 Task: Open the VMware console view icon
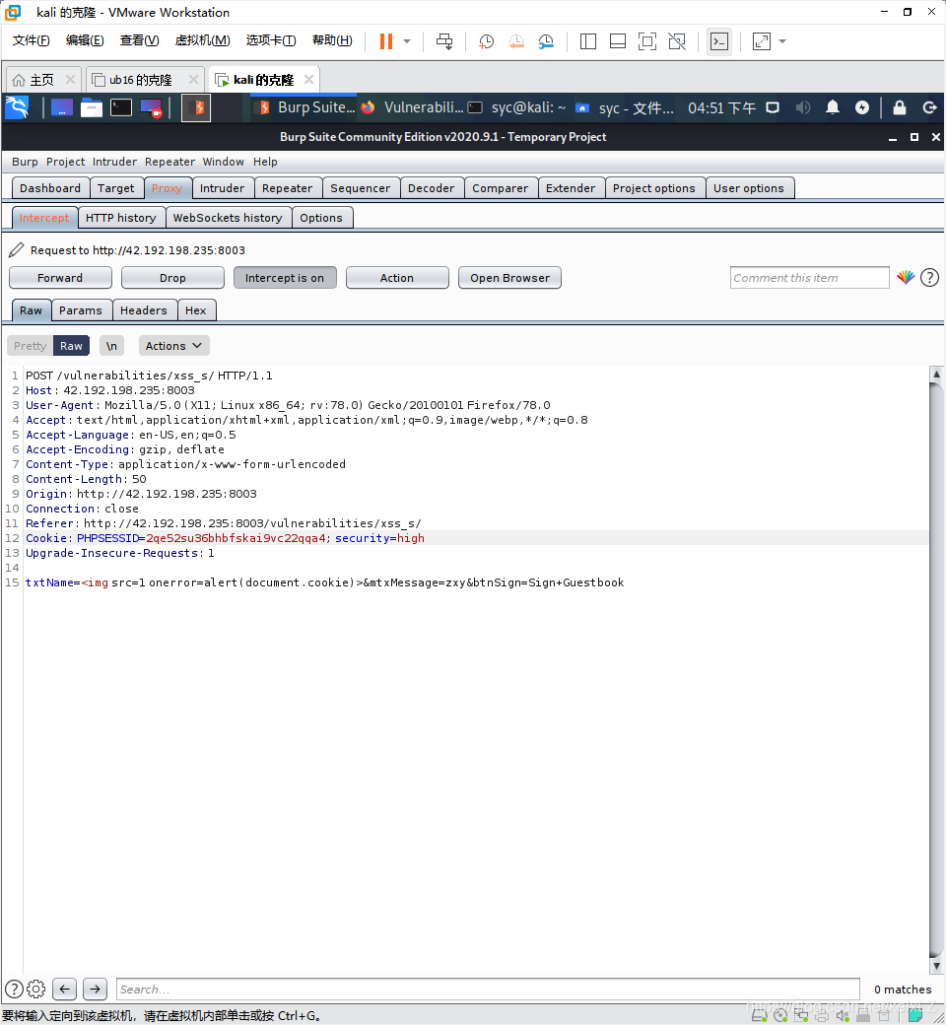[719, 41]
